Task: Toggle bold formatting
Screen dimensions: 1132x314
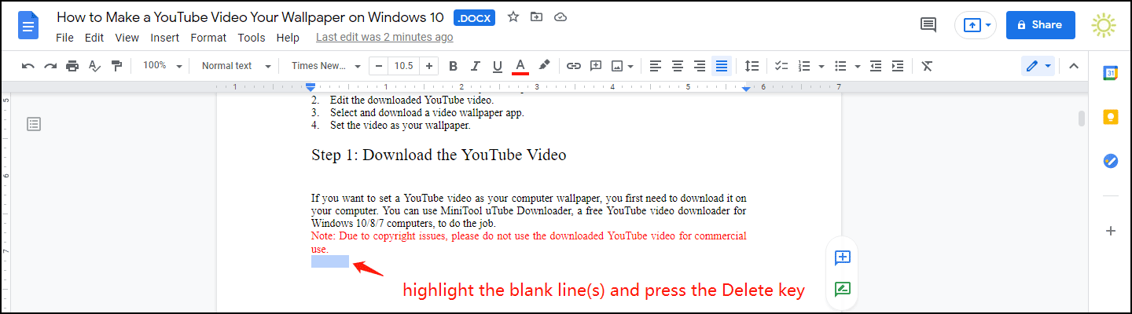Action: pos(453,66)
